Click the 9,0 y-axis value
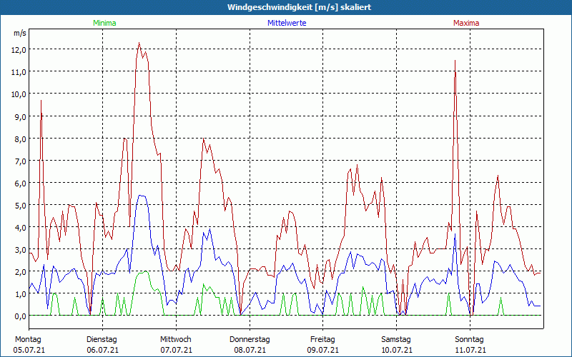572x357 pixels. (19, 116)
